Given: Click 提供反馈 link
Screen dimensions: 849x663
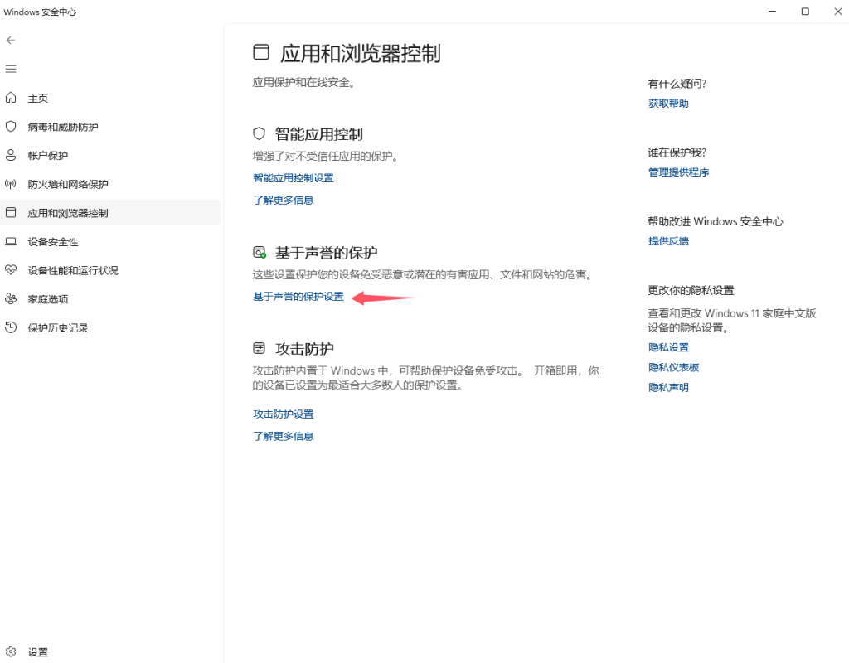Looking at the screenshot, I should pyautogui.click(x=668, y=241).
